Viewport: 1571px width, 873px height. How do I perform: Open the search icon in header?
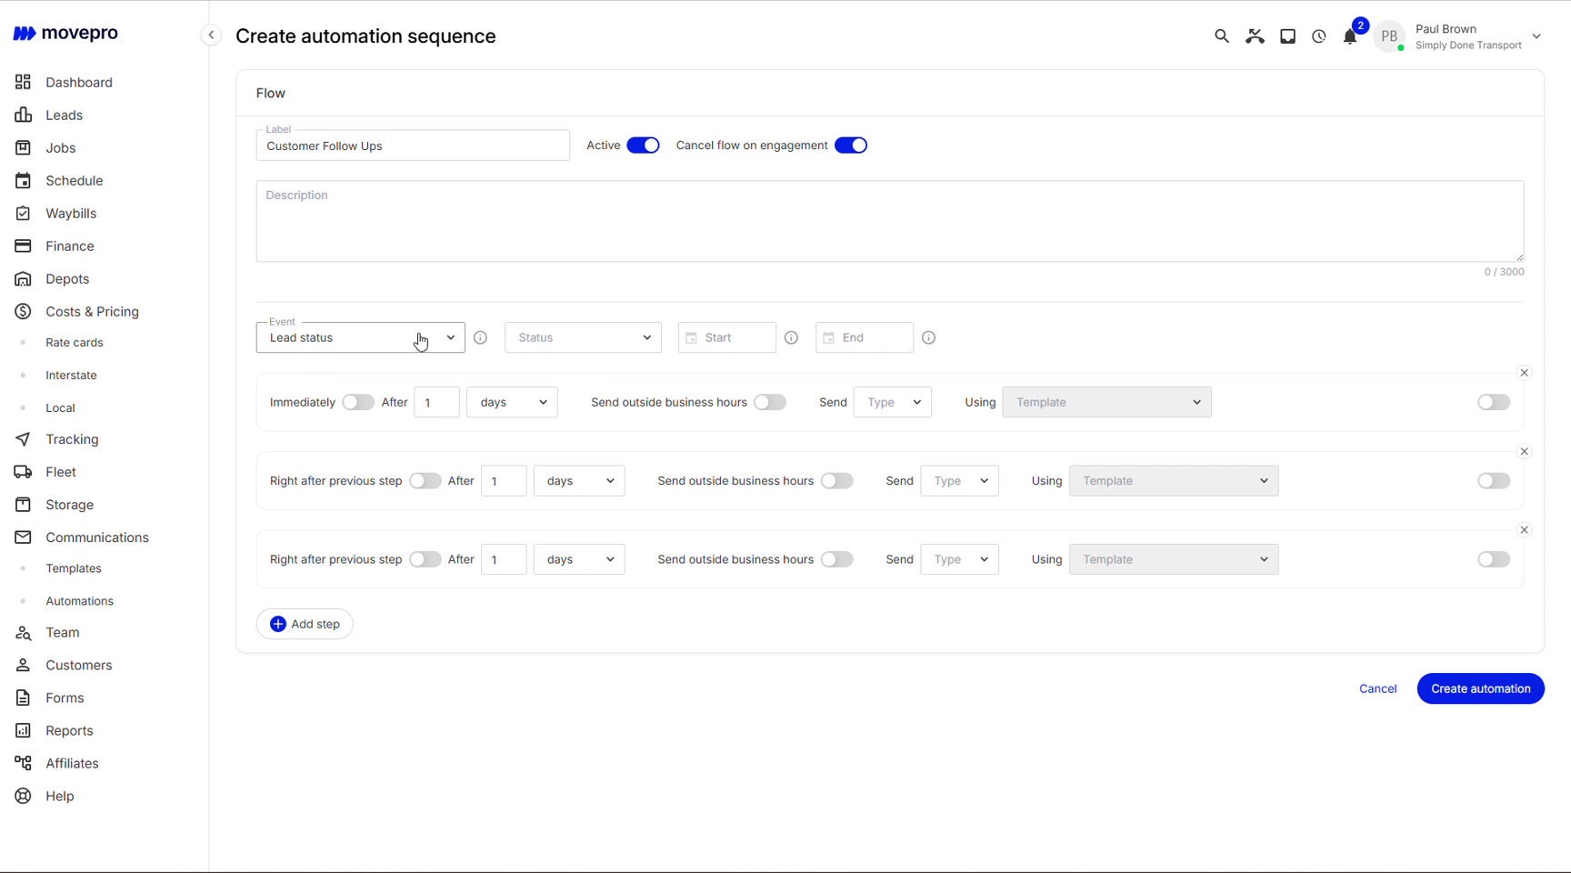click(1221, 36)
